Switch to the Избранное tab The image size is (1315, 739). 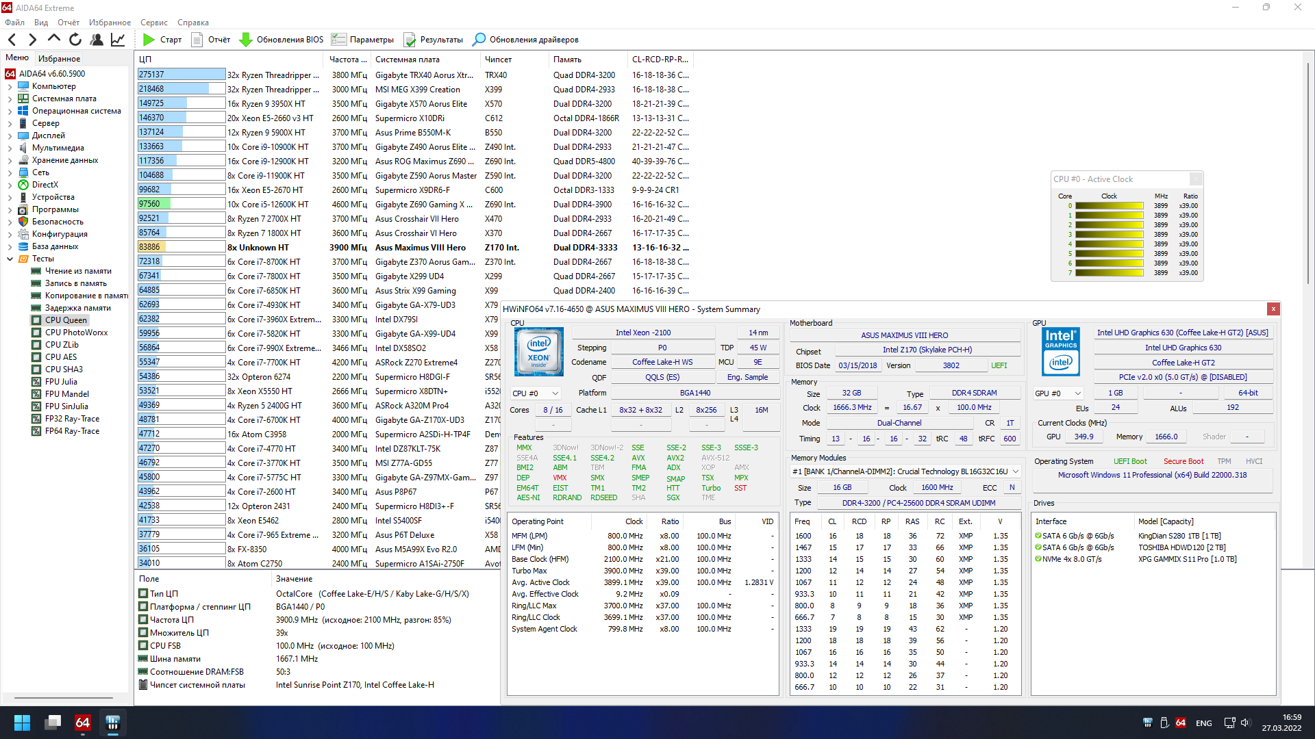coord(59,59)
